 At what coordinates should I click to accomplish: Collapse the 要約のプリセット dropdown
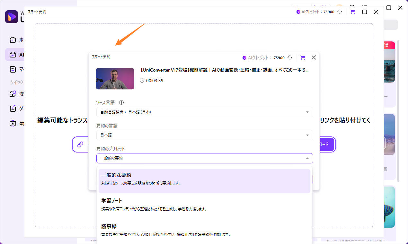204,158
